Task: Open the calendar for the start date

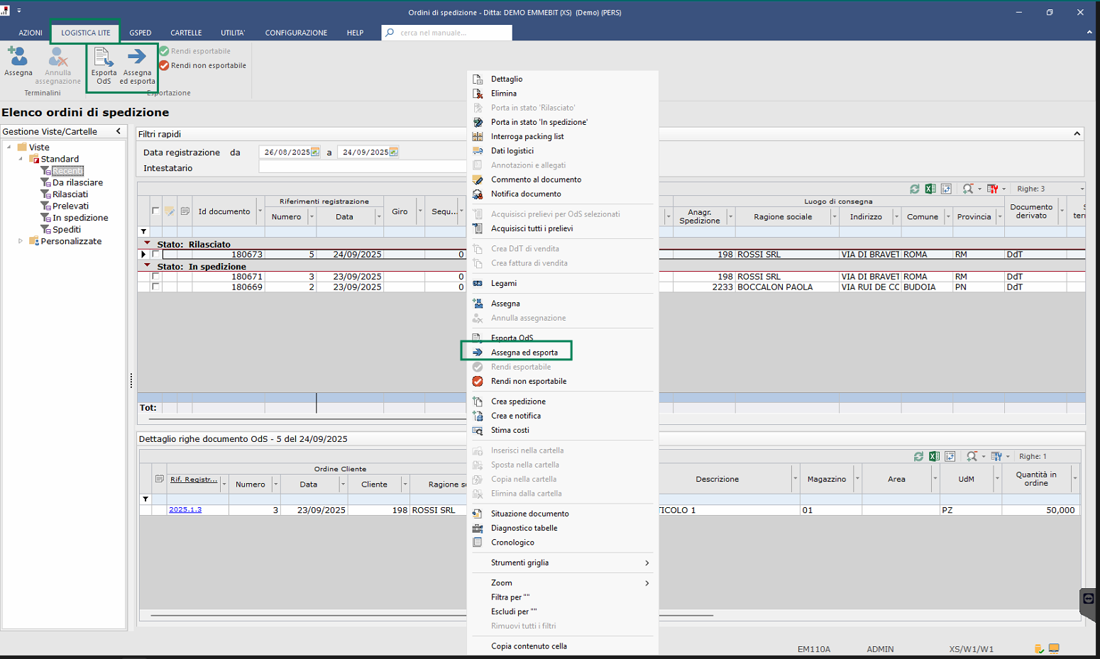Action: point(315,152)
